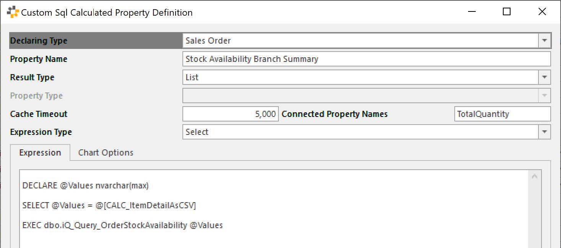
Task: Click the Result Type label
Action: click(32, 77)
